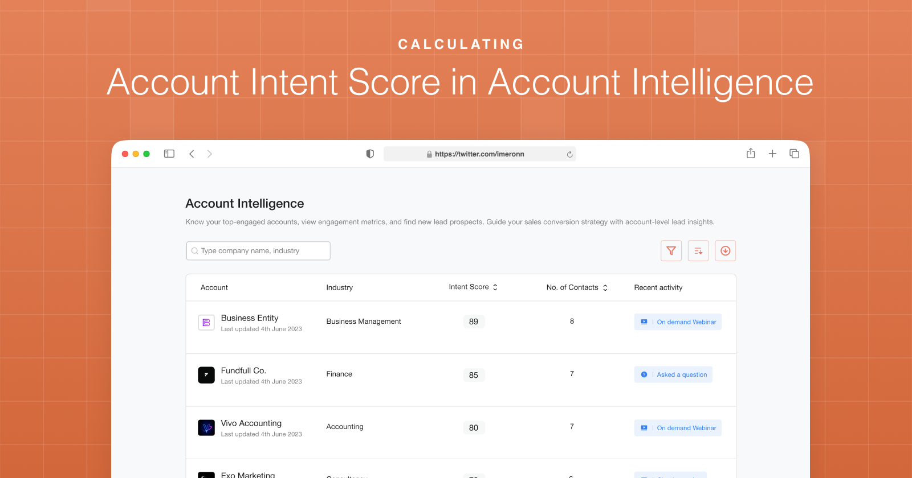Open the filter icon button
This screenshot has width=912, height=478.
tap(671, 251)
